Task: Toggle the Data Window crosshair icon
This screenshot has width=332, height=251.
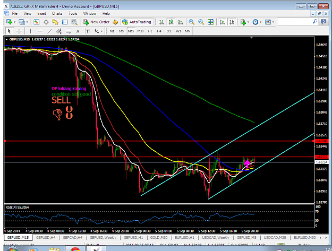Action: (x=46, y=22)
